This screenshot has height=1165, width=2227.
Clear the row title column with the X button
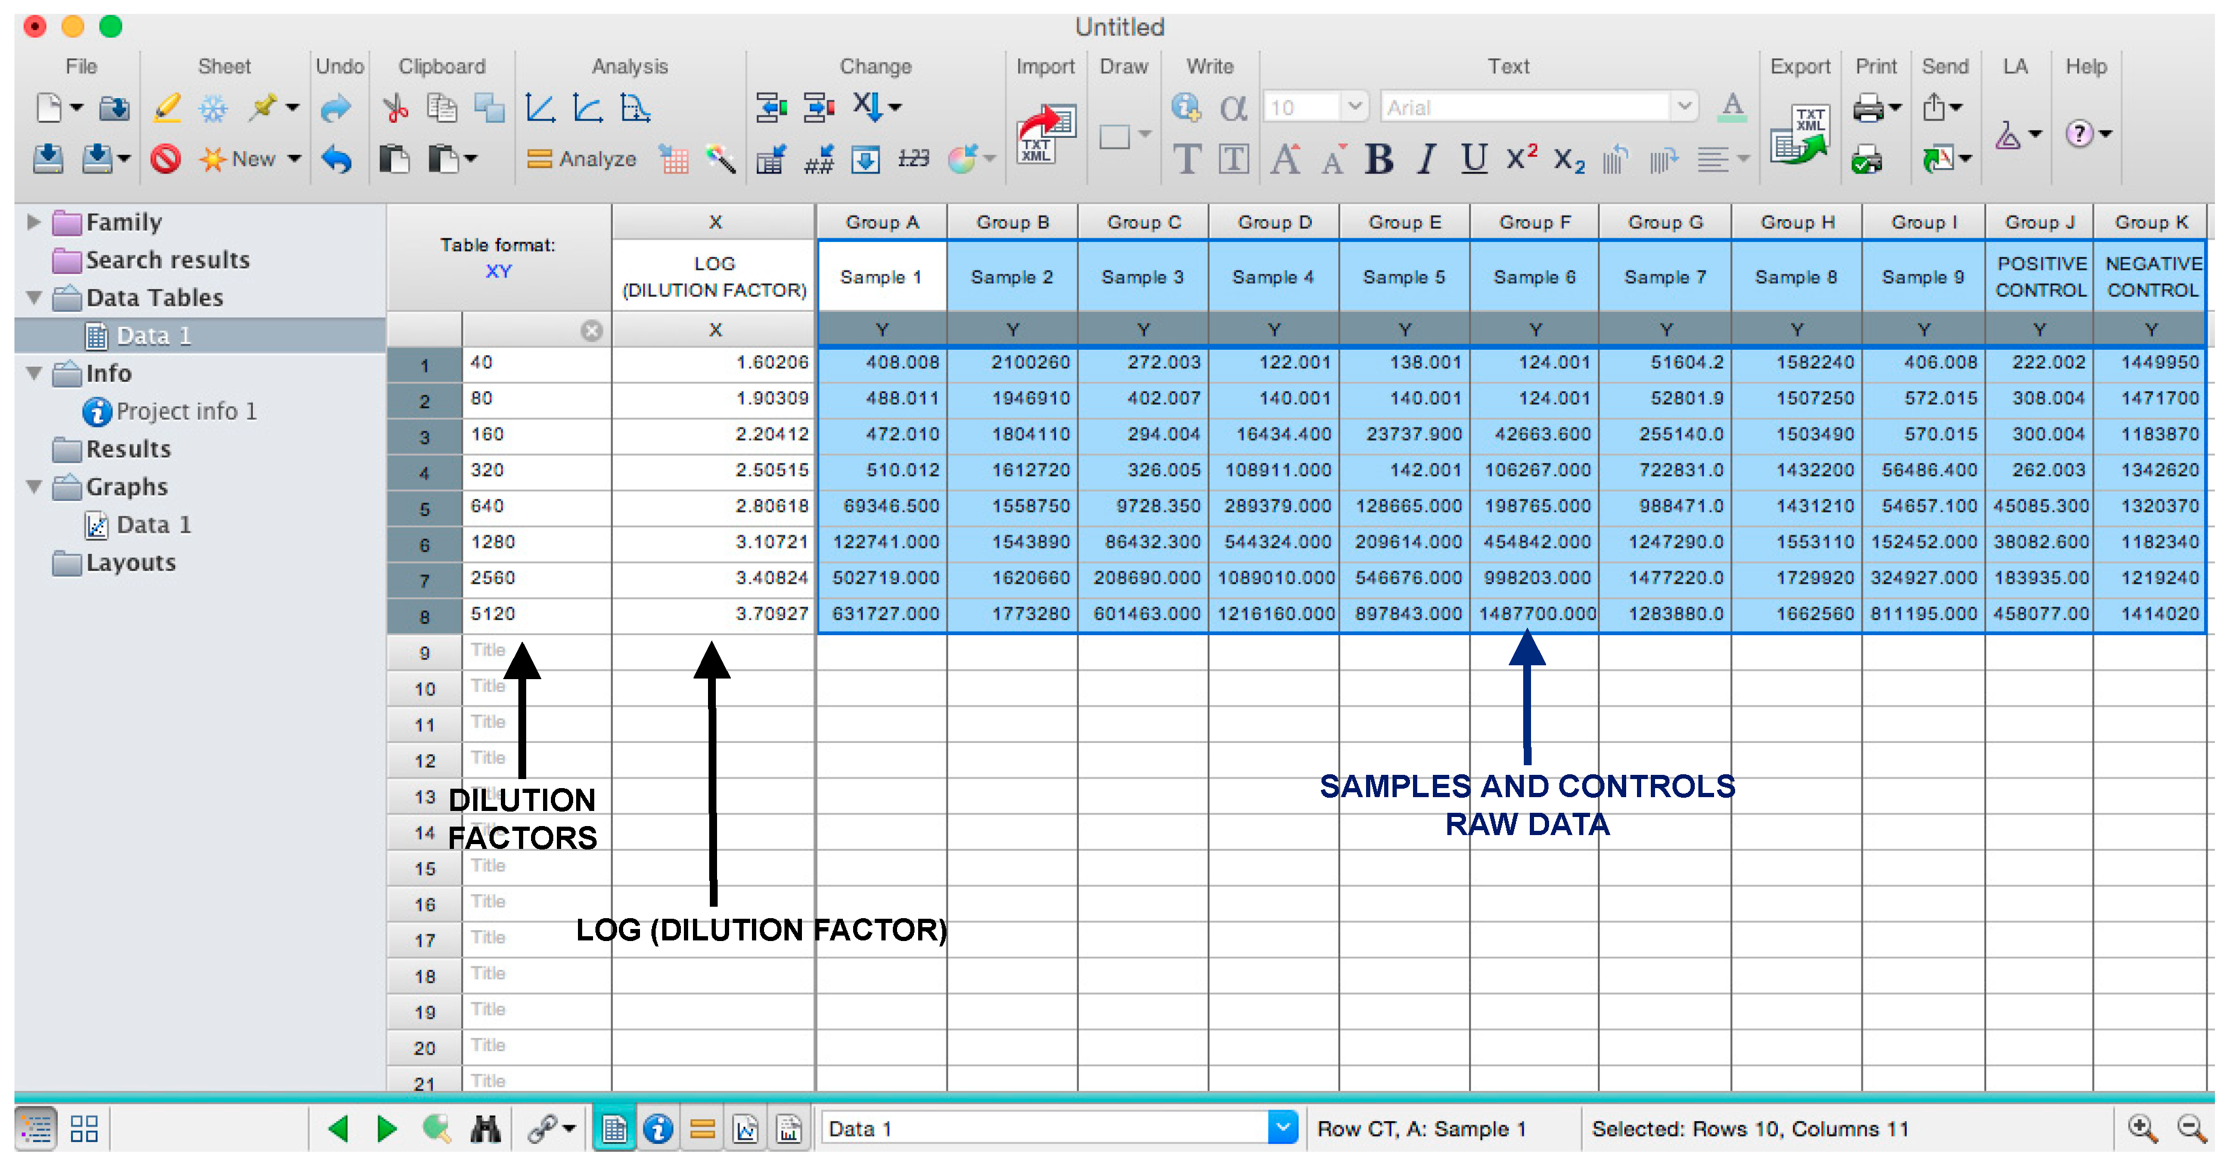click(591, 331)
